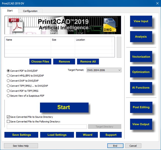Disable Save Converted File to Source Directory
This screenshot has width=161, height=150.
point(8,117)
